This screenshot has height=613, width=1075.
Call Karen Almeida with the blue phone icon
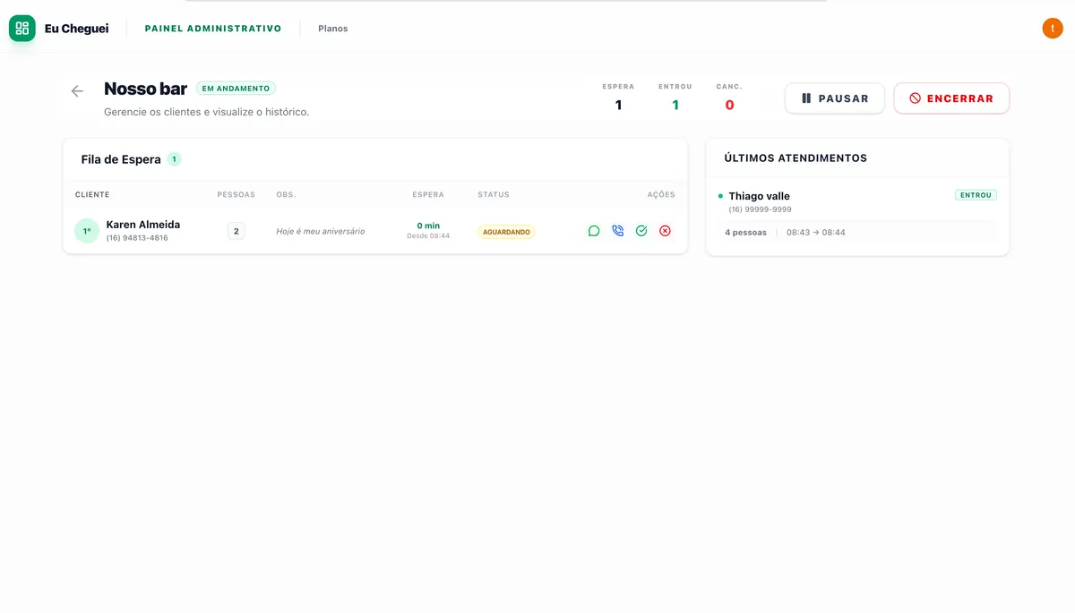point(618,231)
